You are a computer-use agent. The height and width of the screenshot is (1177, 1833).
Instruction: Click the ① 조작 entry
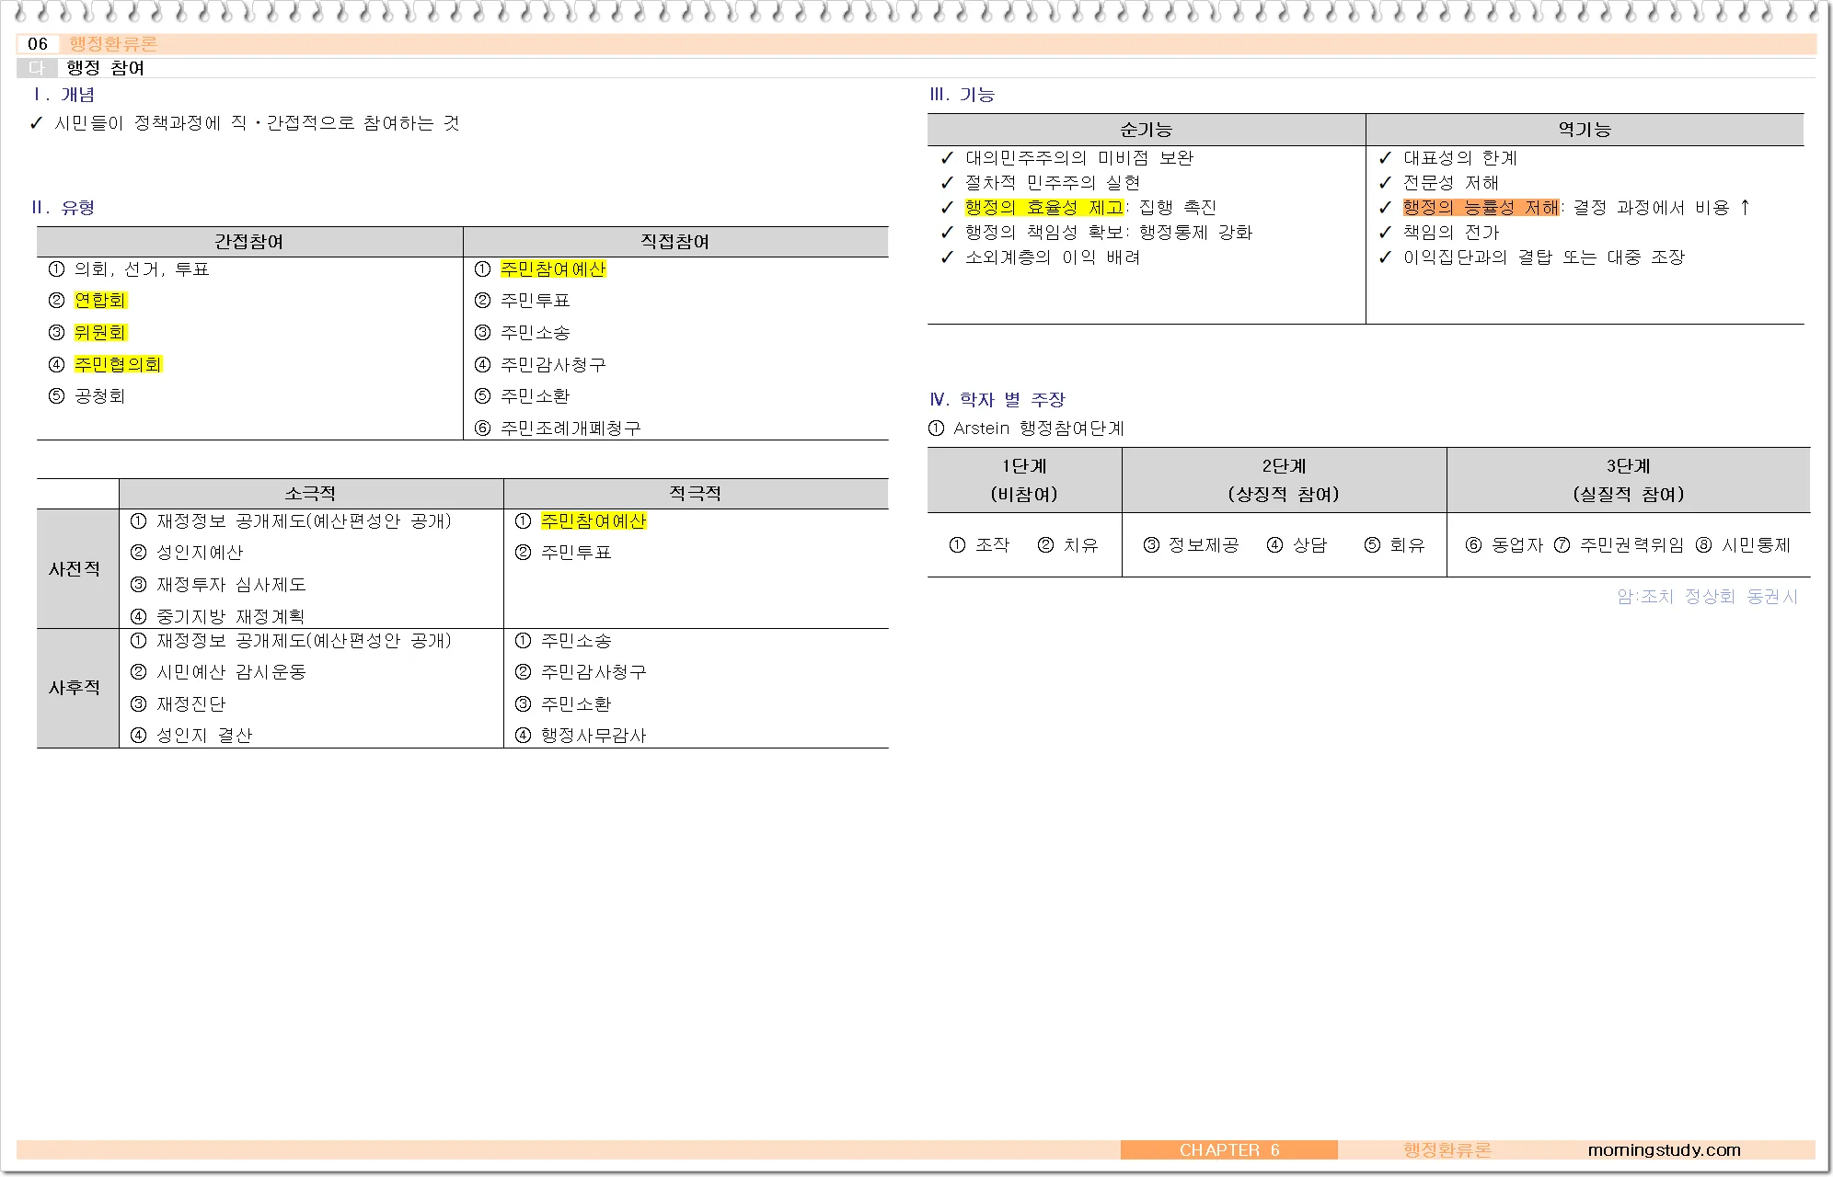pos(980,545)
